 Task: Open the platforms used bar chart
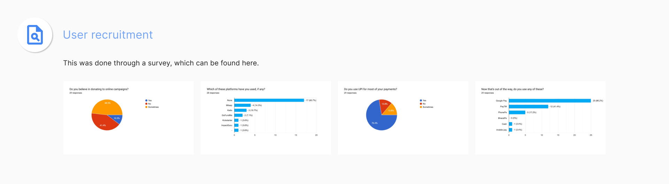pos(266,118)
